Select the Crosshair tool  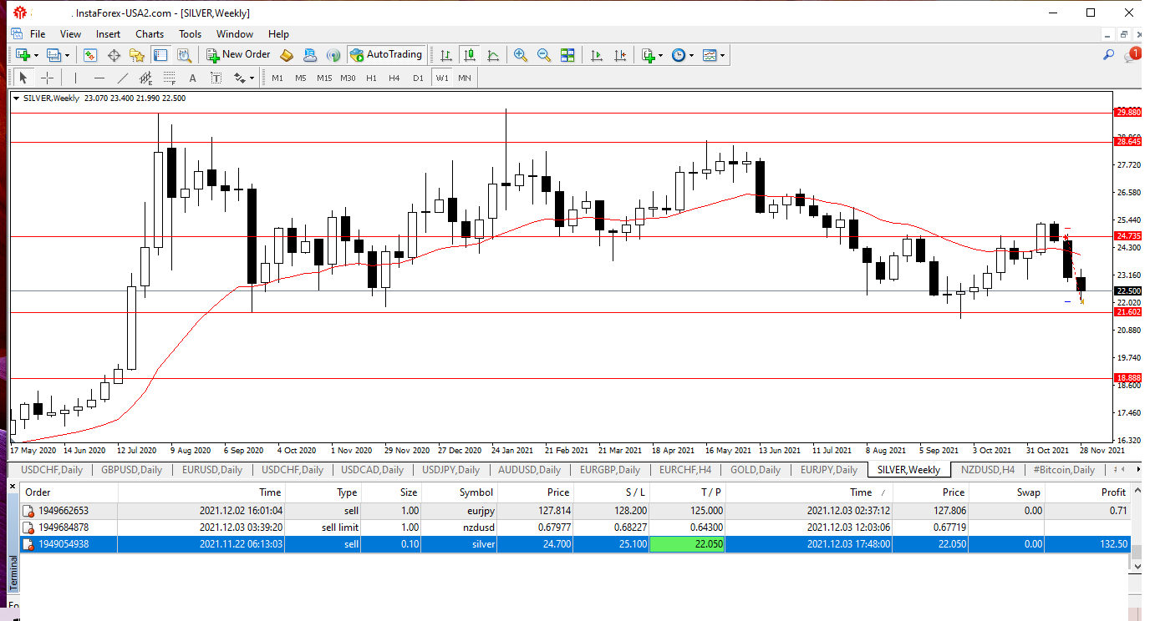click(x=48, y=78)
